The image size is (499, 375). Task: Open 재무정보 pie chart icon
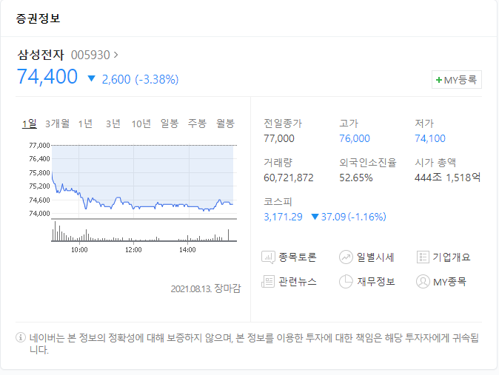tap(346, 282)
